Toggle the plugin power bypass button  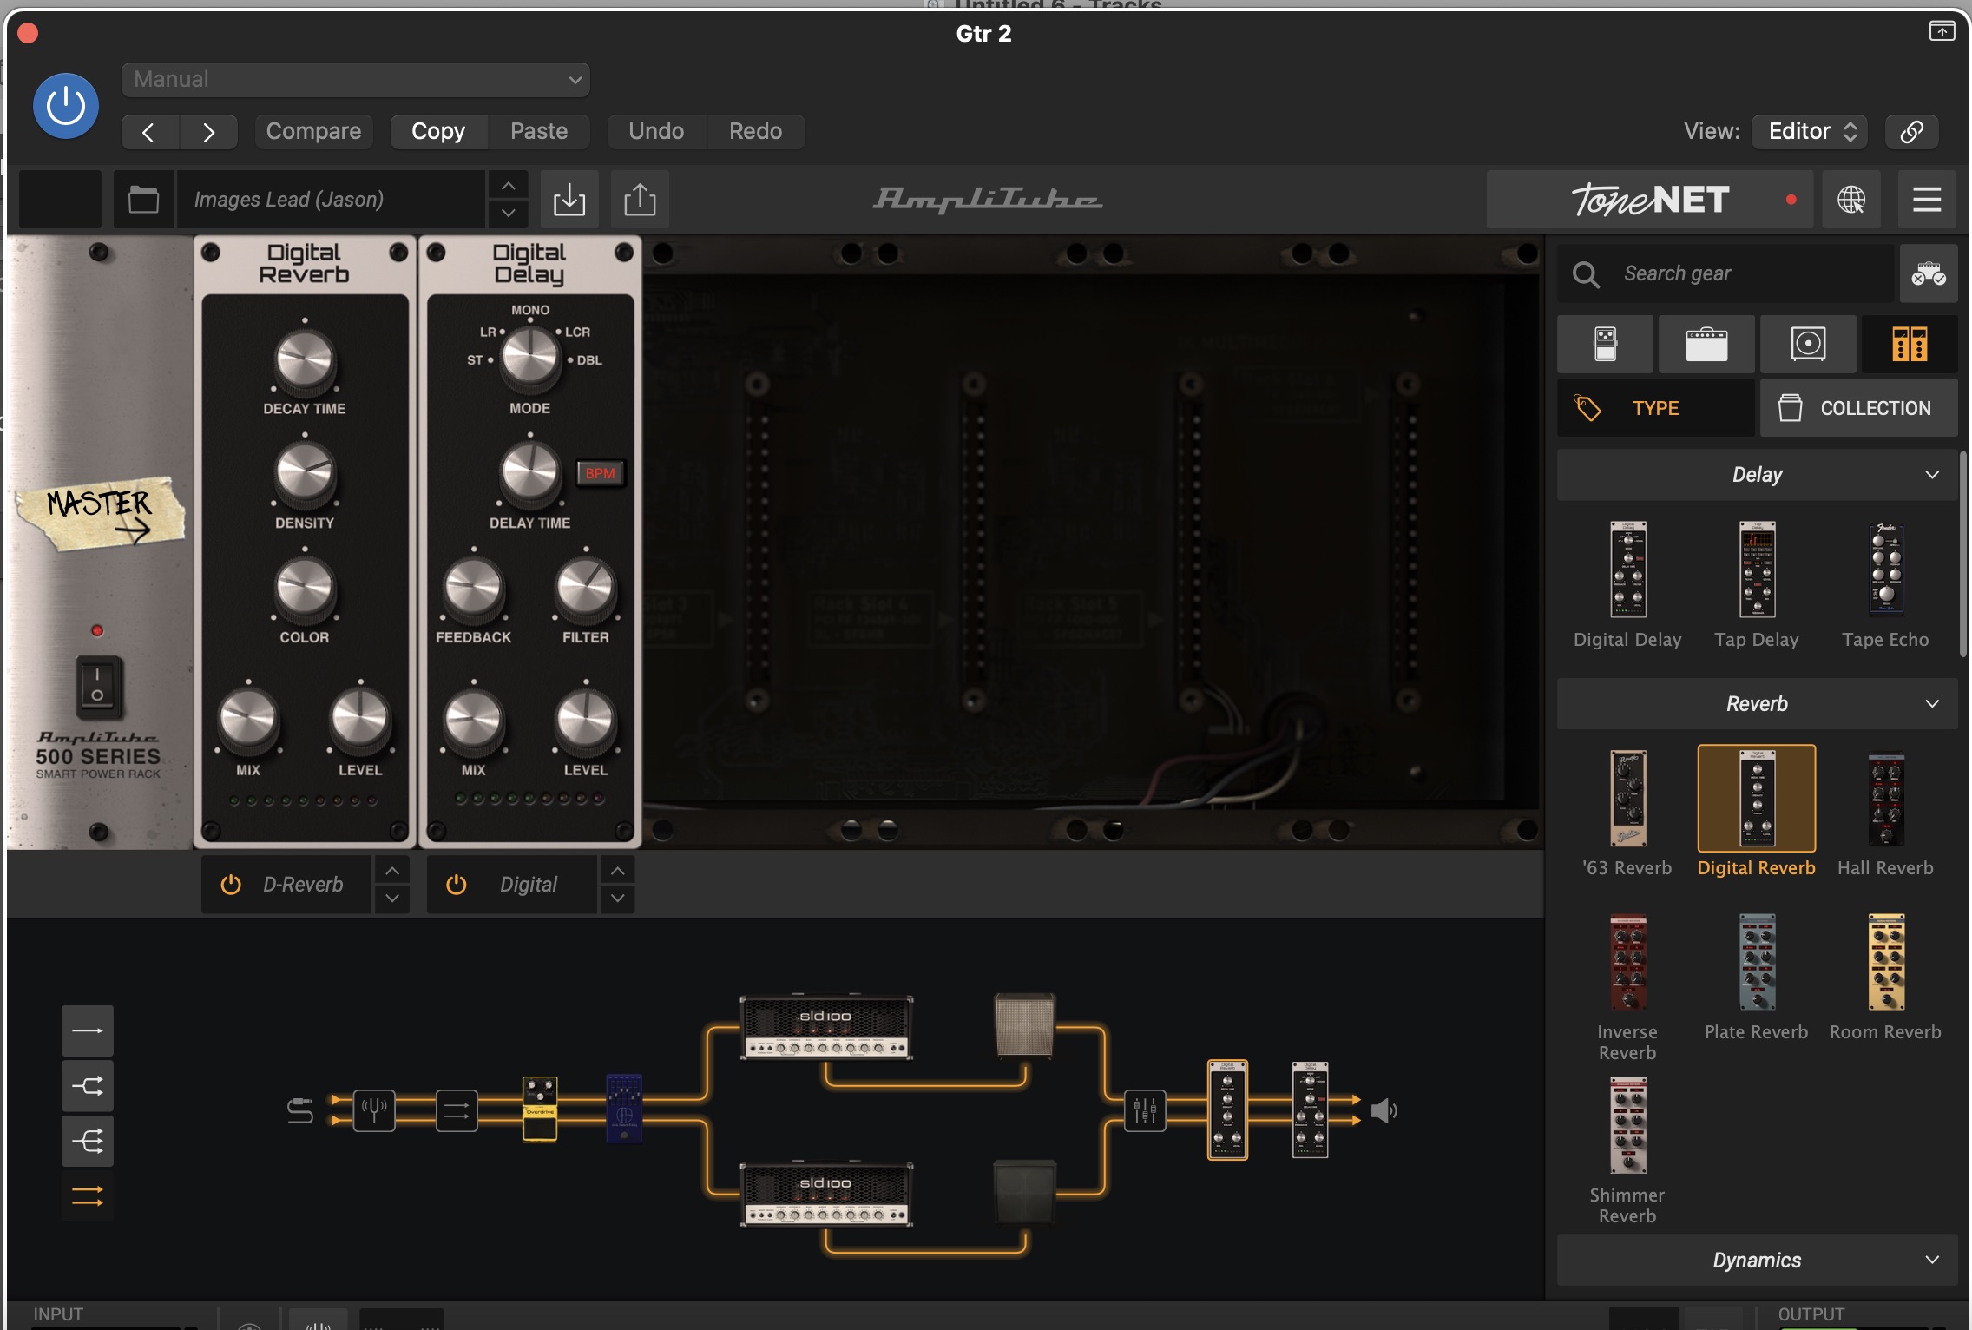click(x=66, y=106)
